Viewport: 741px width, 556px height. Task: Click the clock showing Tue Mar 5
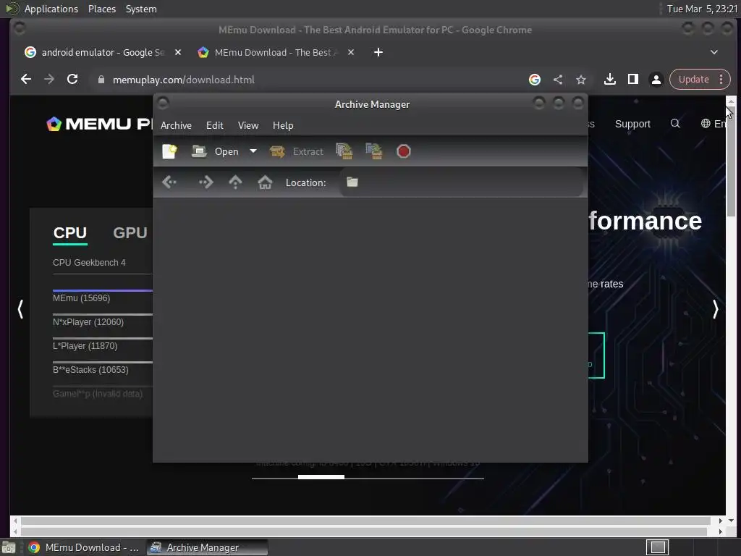tap(702, 9)
